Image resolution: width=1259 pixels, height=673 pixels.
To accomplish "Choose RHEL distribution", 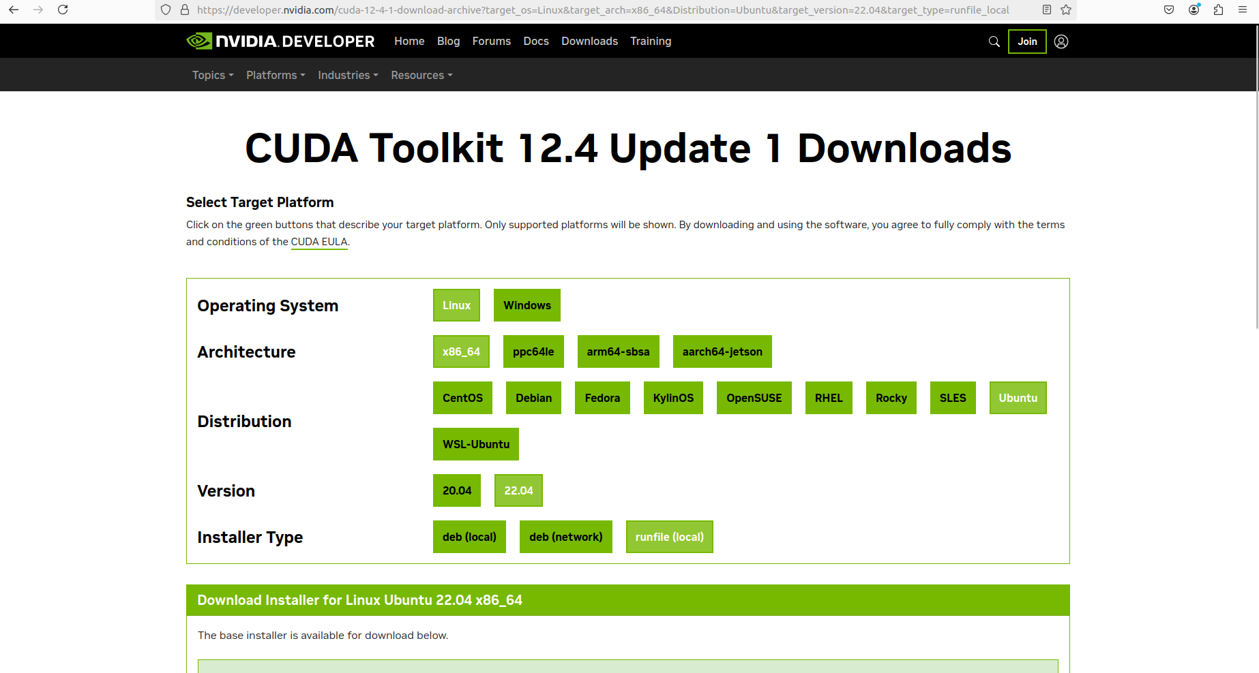I will [x=829, y=398].
